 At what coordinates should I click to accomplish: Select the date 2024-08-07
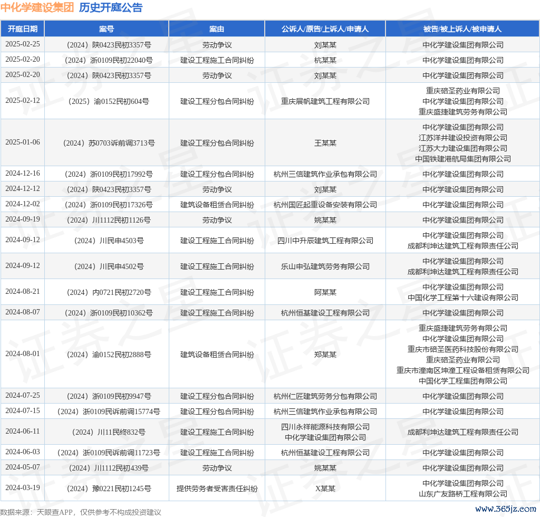pyautogui.click(x=23, y=312)
